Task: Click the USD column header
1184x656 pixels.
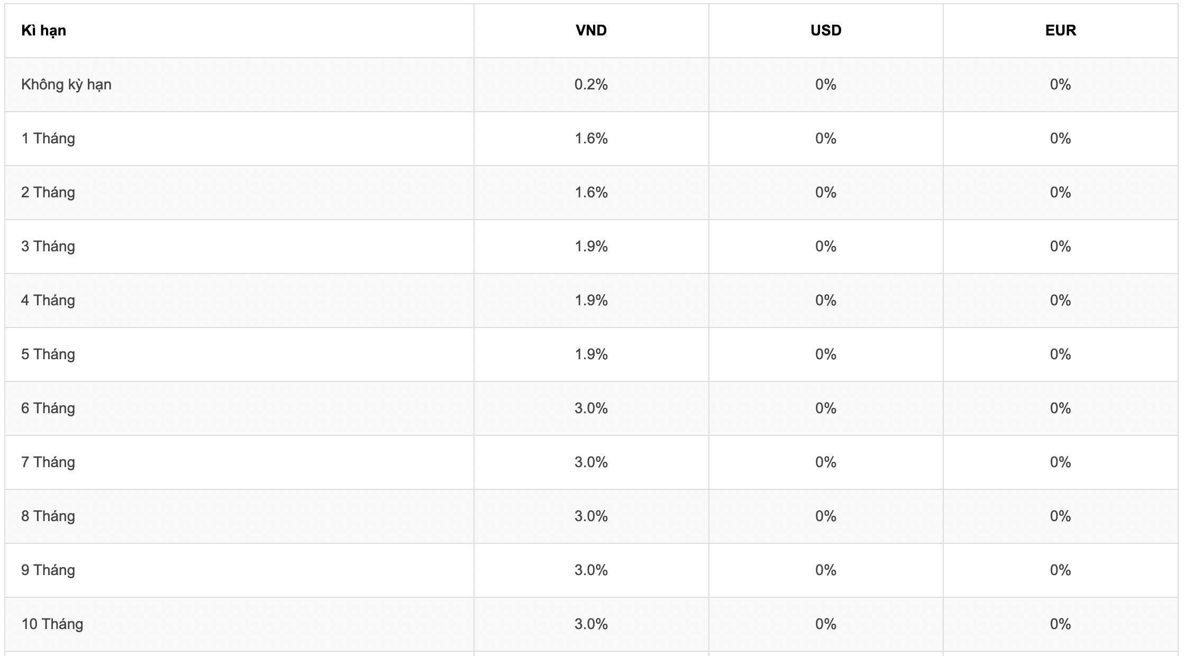Action: click(826, 31)
